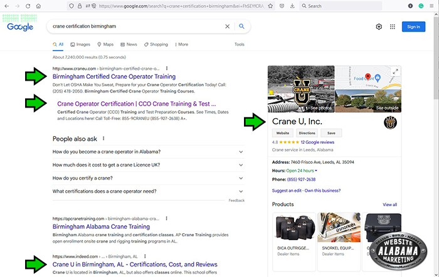Viewport: 439px width, 277px height.
Task: Open 'Birmingham Alabama Crane Training' result
Action: point(101,226)
